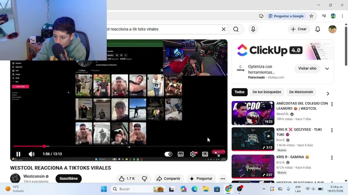The height and width of the screenshot is (195, 348).
Task: Open Microsoft Edge from taskbar
Action: [x=195, y=189]
